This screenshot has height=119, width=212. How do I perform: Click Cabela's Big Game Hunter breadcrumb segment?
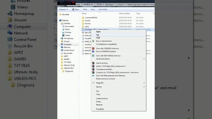pyautogui.click(x=140, y=5)
